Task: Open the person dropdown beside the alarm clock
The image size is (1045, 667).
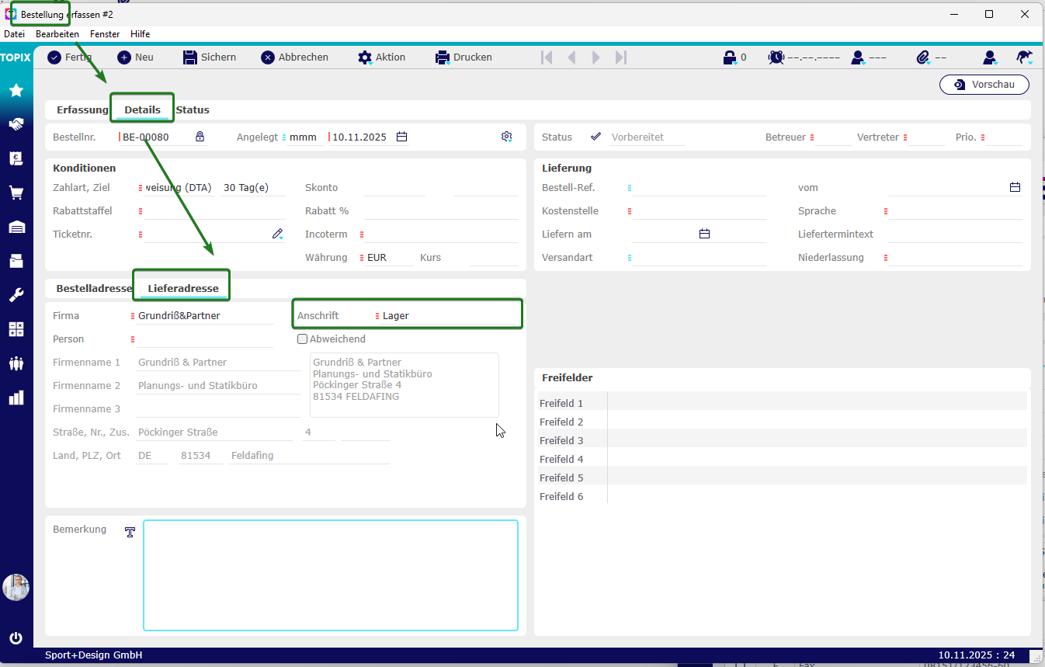Action: coord(858,57)
